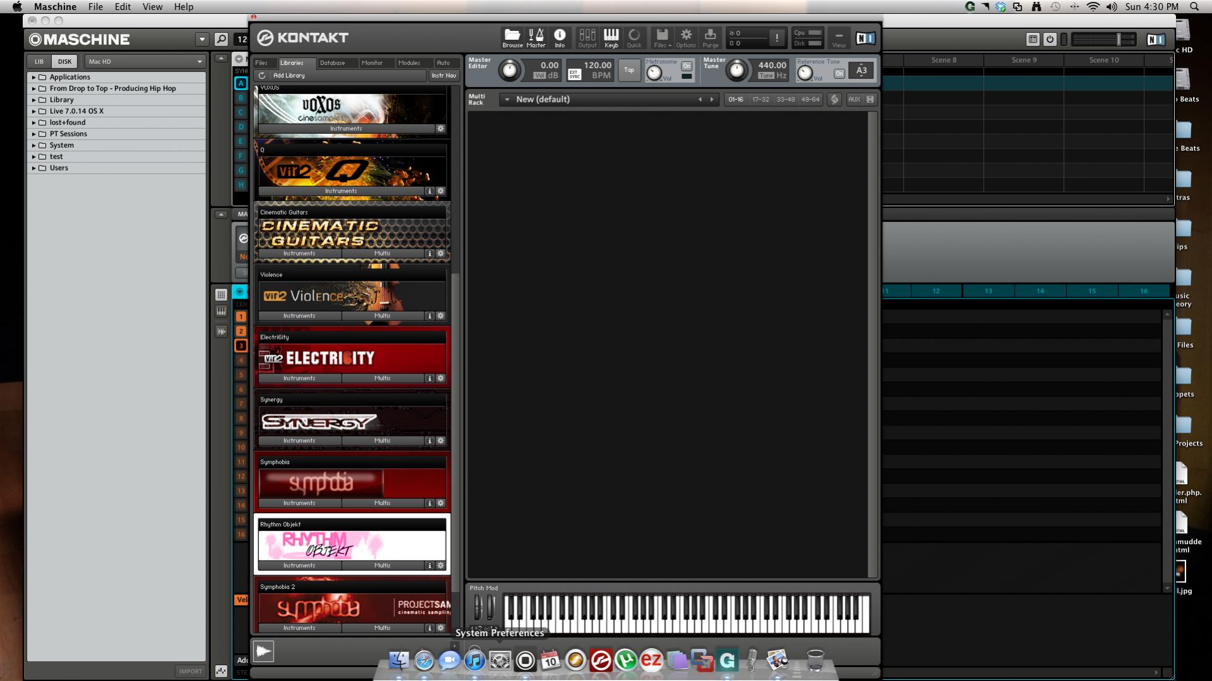1212x681 pixels.
Task: Open the Edit menu in menu bar
Action: [123, 7]
